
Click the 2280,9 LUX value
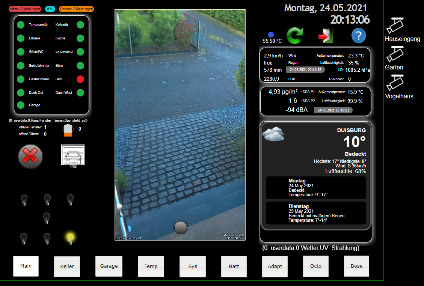coord(272,79)
